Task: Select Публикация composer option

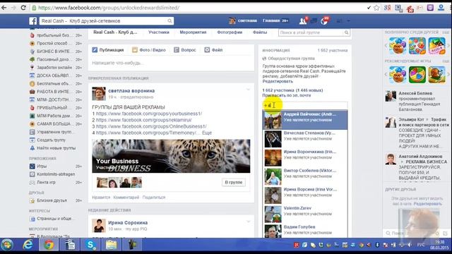Action: click(x=108, y=50)
